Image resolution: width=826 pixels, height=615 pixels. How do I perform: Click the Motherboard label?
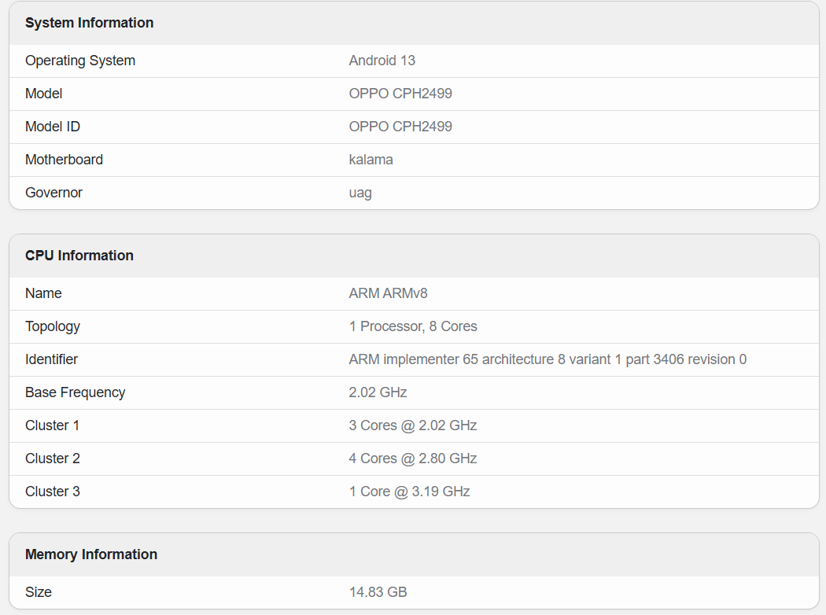pyautogui.click(x=65, y=160)
